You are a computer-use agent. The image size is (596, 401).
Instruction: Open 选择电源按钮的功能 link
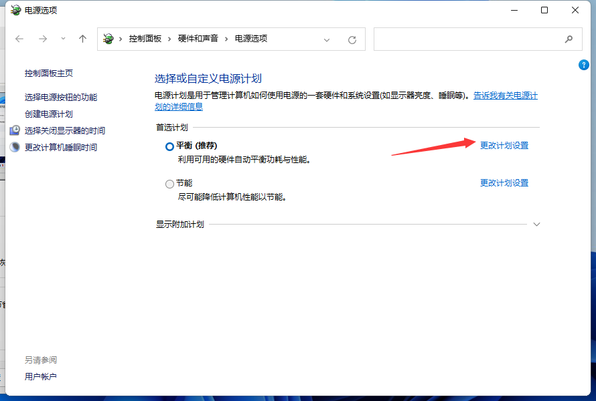(x=61, y=97)
